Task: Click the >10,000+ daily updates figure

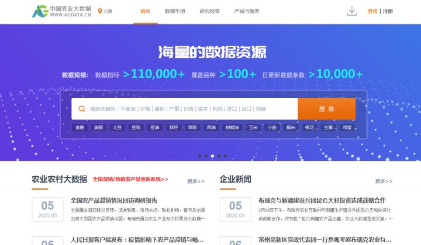Action: [336, 74]
